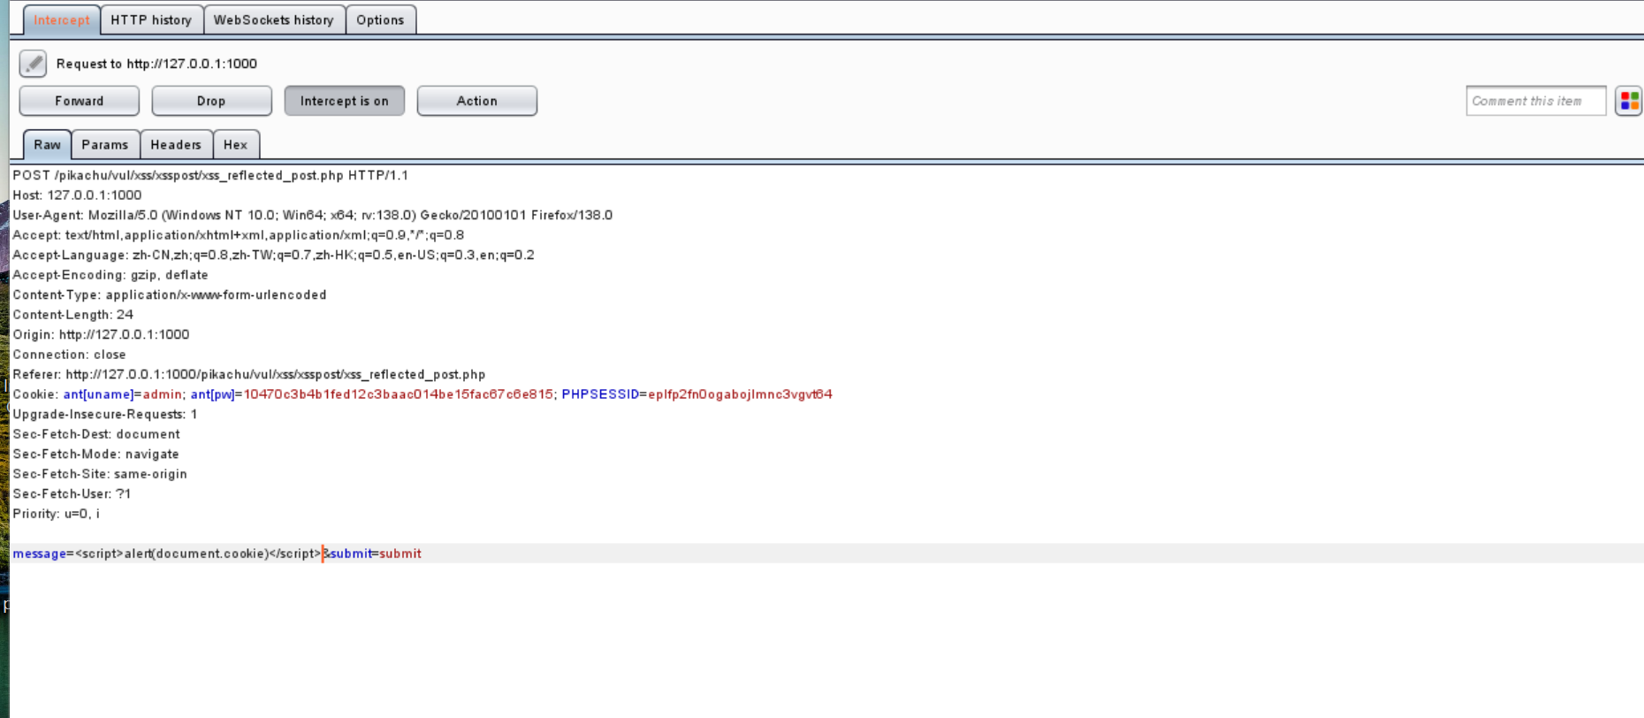
Task: Click the PHPSESSID session value
Action: tap(740, 394)
